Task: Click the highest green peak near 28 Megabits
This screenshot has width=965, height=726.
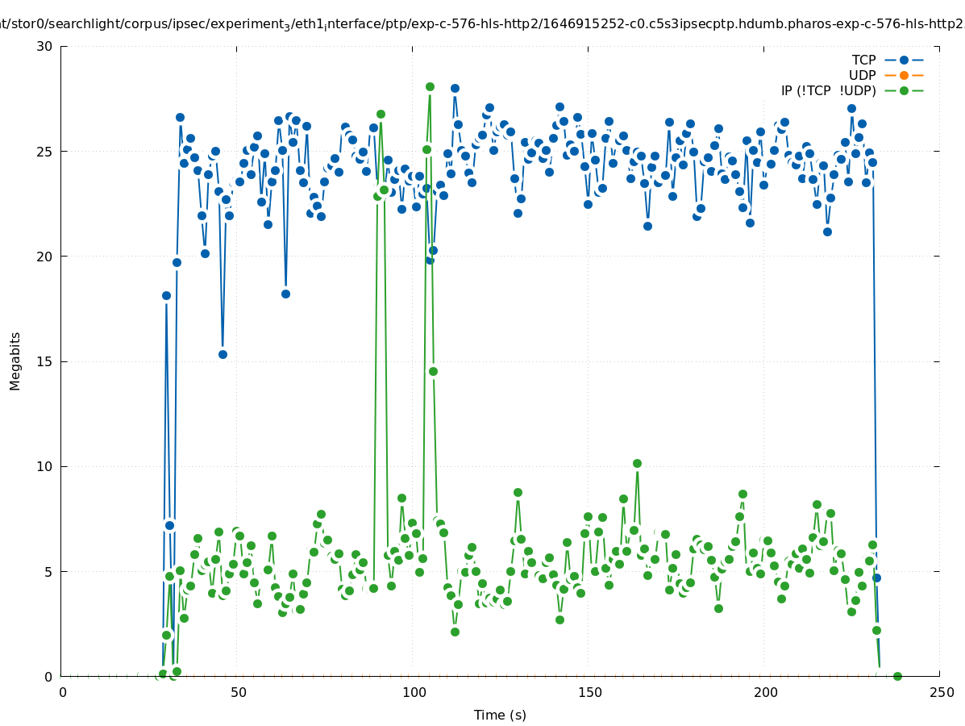Action: 430,86
